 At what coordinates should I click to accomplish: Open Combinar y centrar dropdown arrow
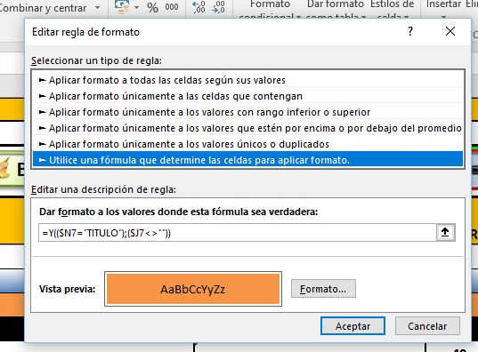[x=98, y=7]
